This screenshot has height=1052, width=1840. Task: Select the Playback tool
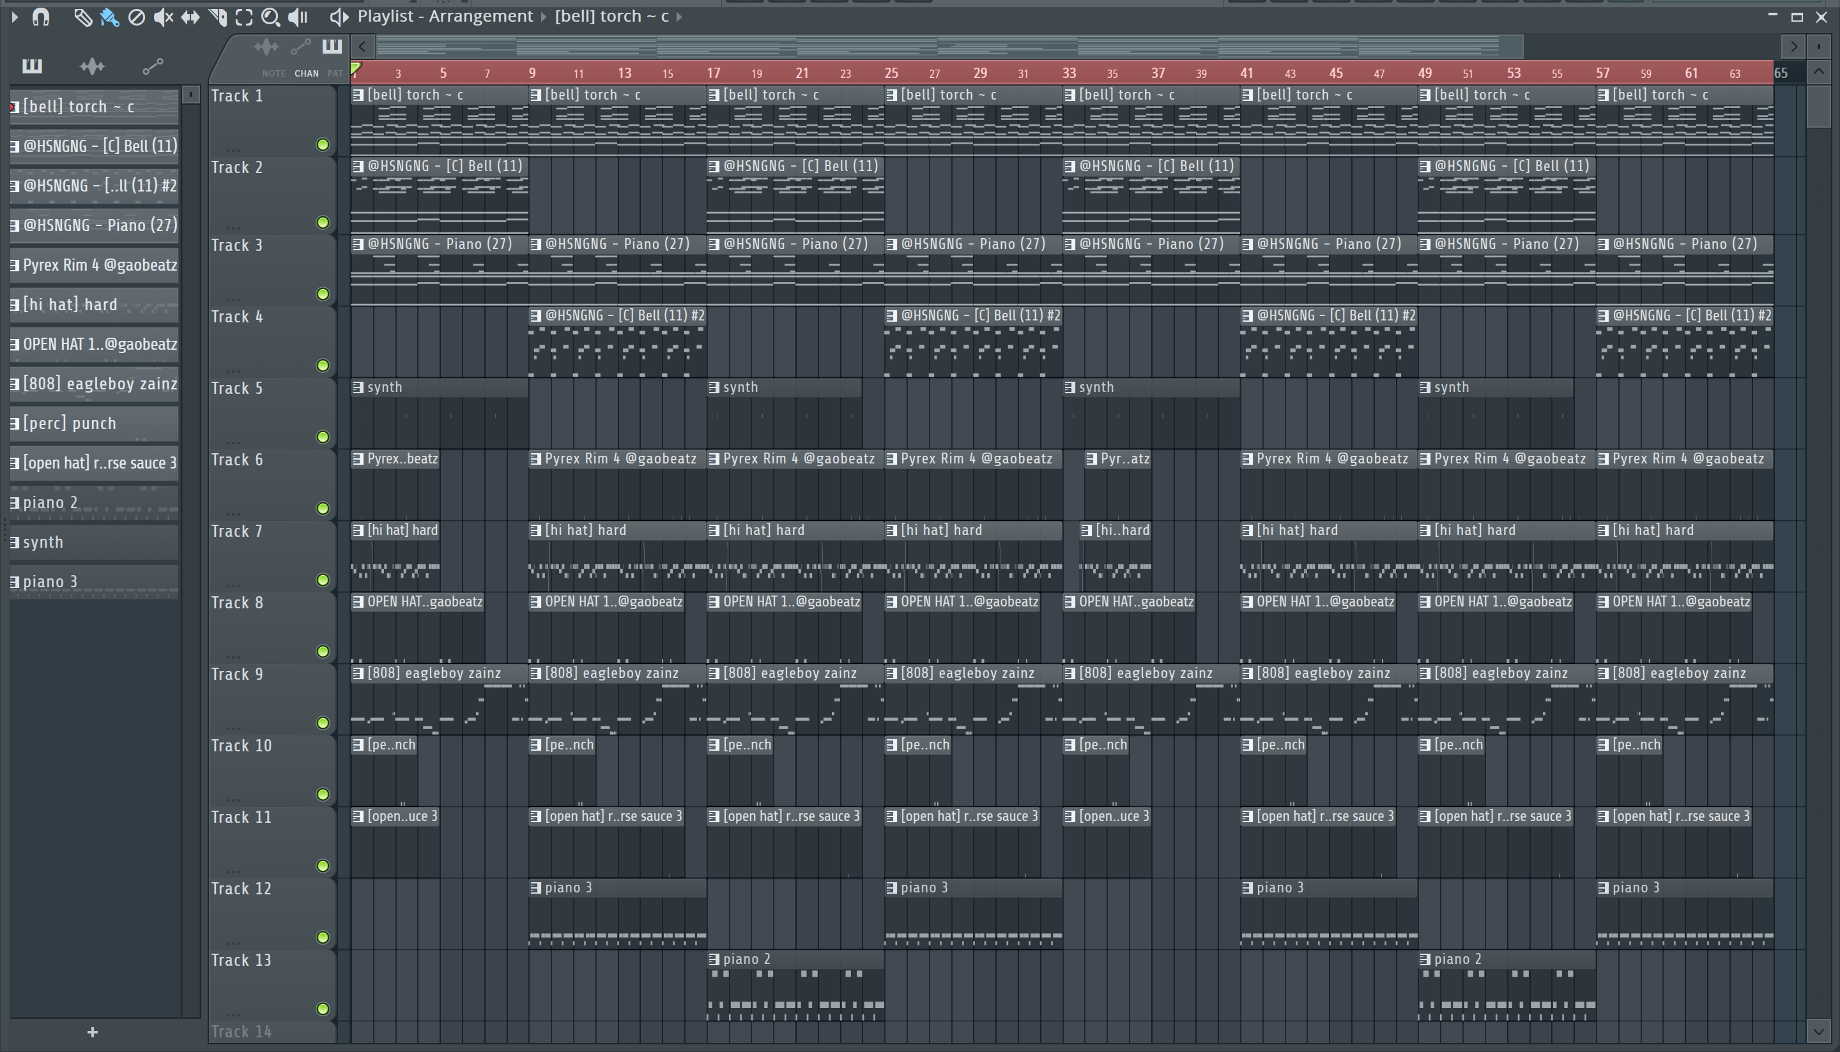click(298, 17)
